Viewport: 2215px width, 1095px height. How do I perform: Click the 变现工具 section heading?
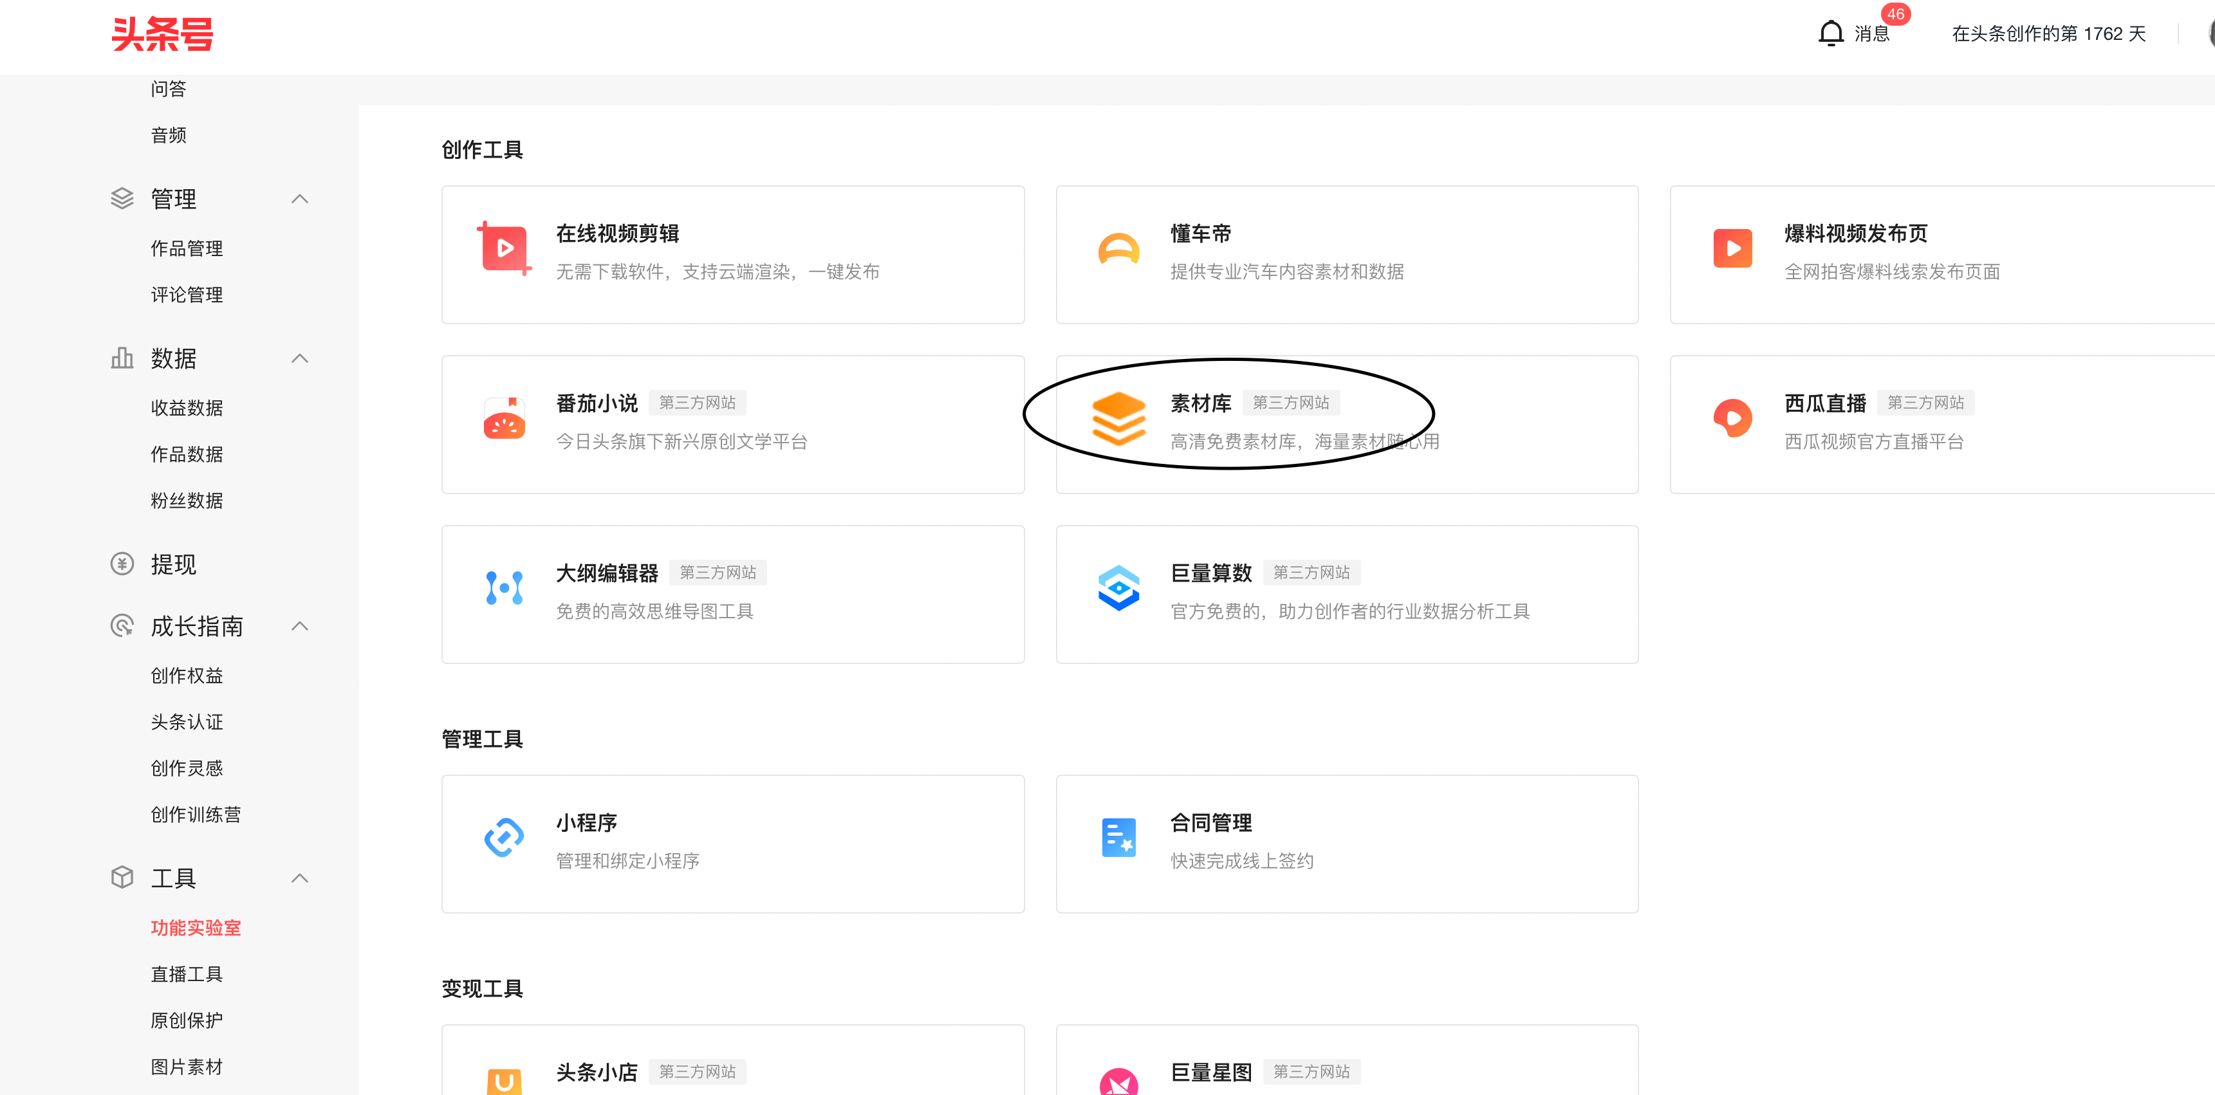483,988
